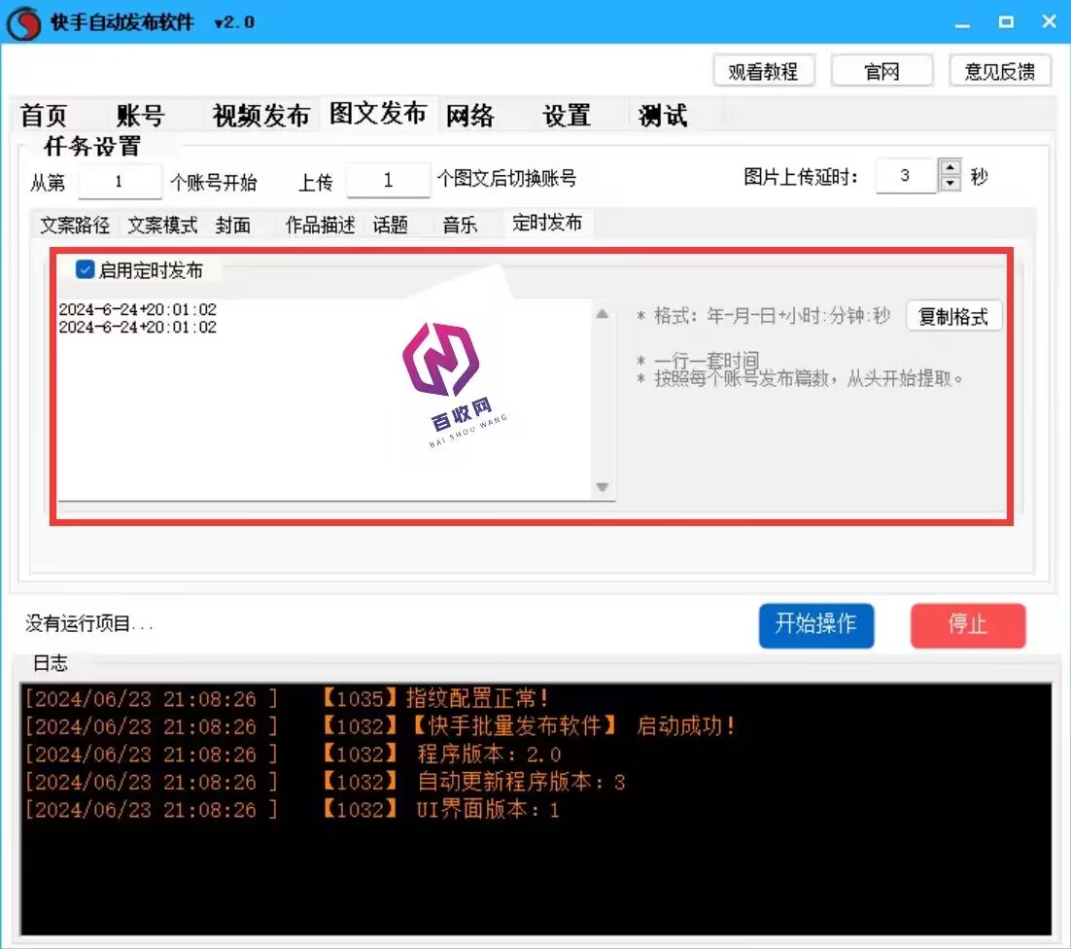This screenshot has width=1071, height=949.
Task: Click the 复制格式 button
Action: (x=953, y=316)
